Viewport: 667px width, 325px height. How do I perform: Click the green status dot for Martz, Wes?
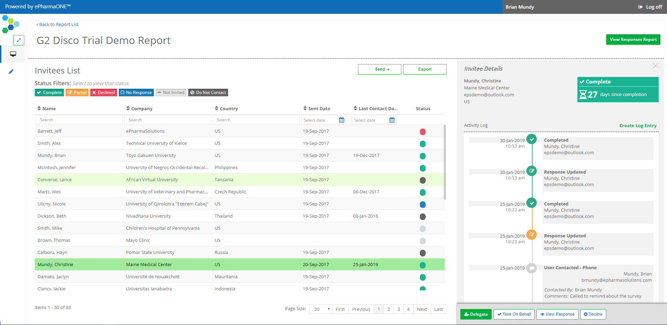coord(423,192)
